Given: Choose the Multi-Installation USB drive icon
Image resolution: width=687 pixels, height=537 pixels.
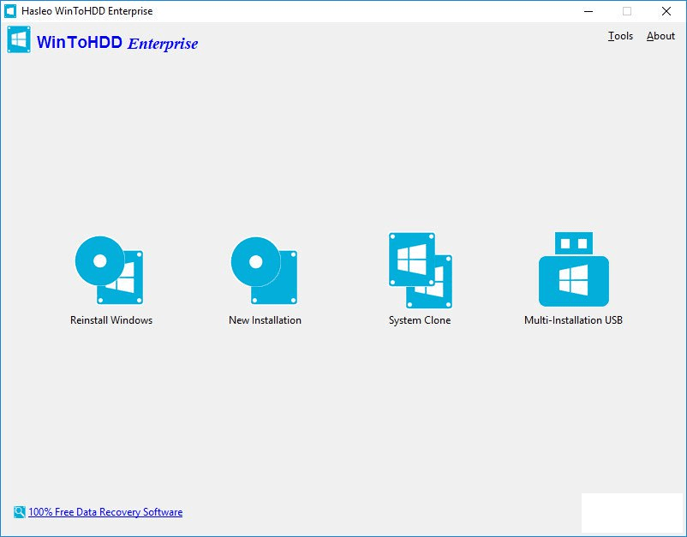Looking at the screenshot, I should [x=574, y=269].
